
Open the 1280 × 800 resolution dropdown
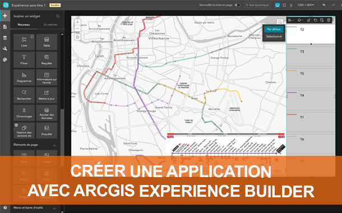[306, 5]
